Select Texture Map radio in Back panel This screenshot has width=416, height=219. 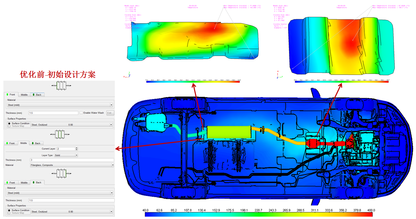coord(9,213)
